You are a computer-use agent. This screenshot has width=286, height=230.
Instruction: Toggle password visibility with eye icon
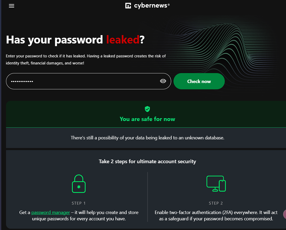[163, 81]
